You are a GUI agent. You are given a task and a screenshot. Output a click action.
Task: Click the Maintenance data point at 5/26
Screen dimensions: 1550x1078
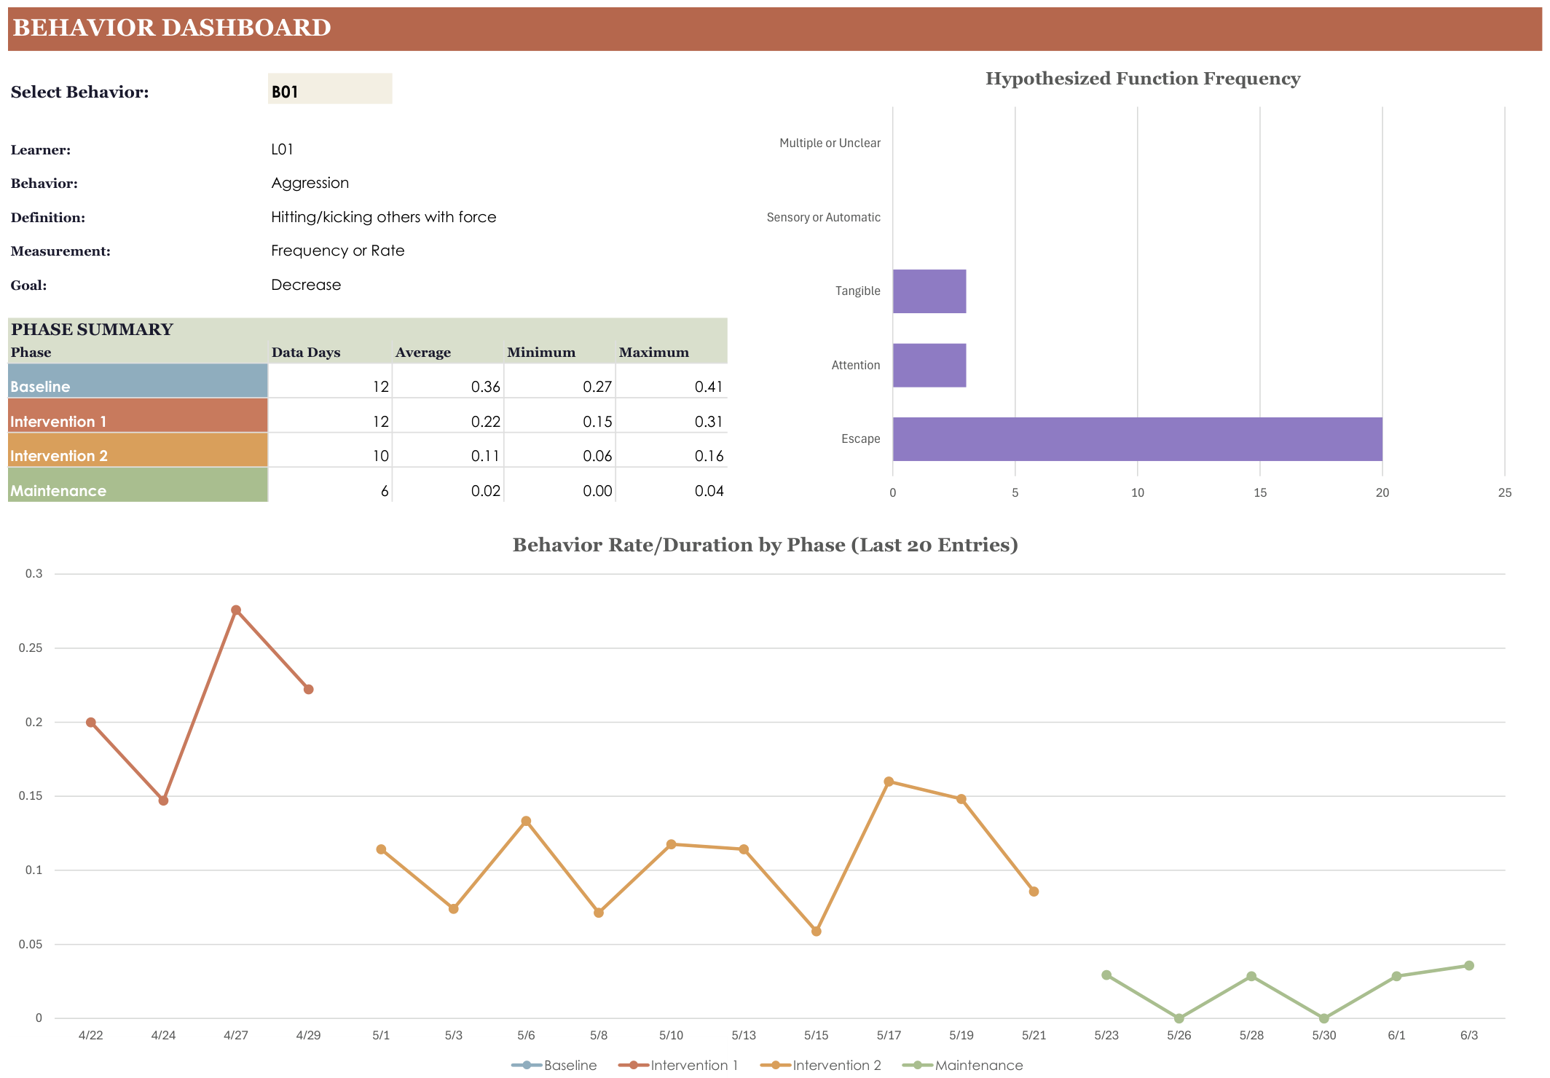1179,1018
